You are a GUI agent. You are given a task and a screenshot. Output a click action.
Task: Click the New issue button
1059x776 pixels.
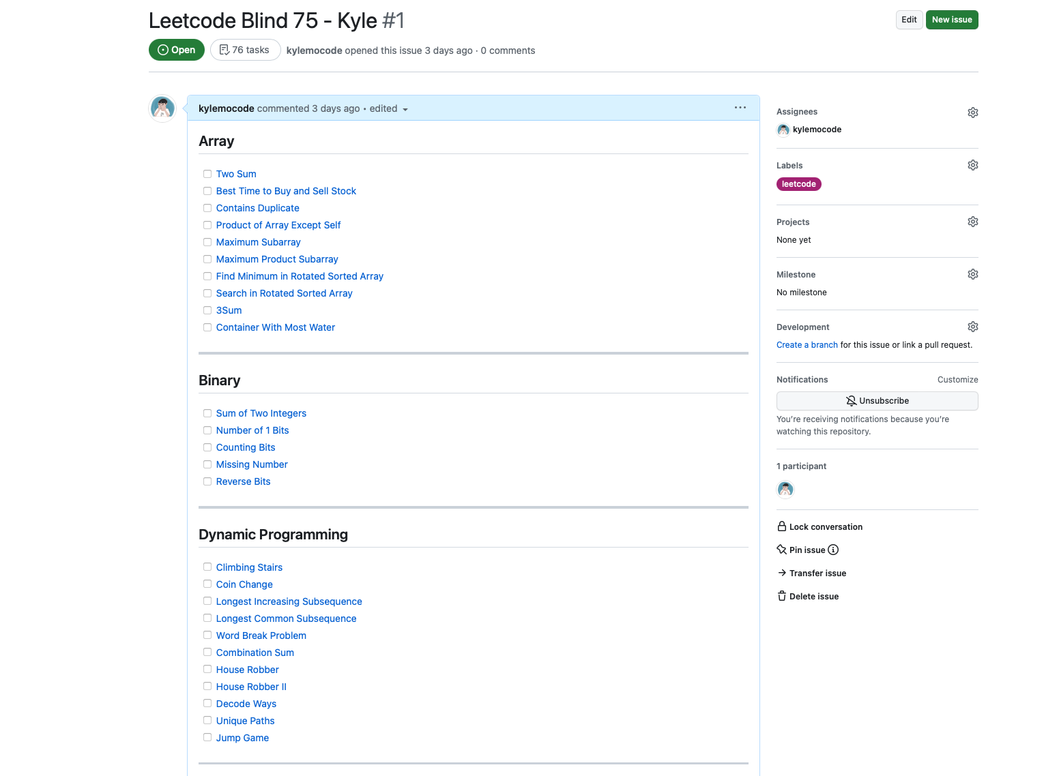[x=952, y=20]
